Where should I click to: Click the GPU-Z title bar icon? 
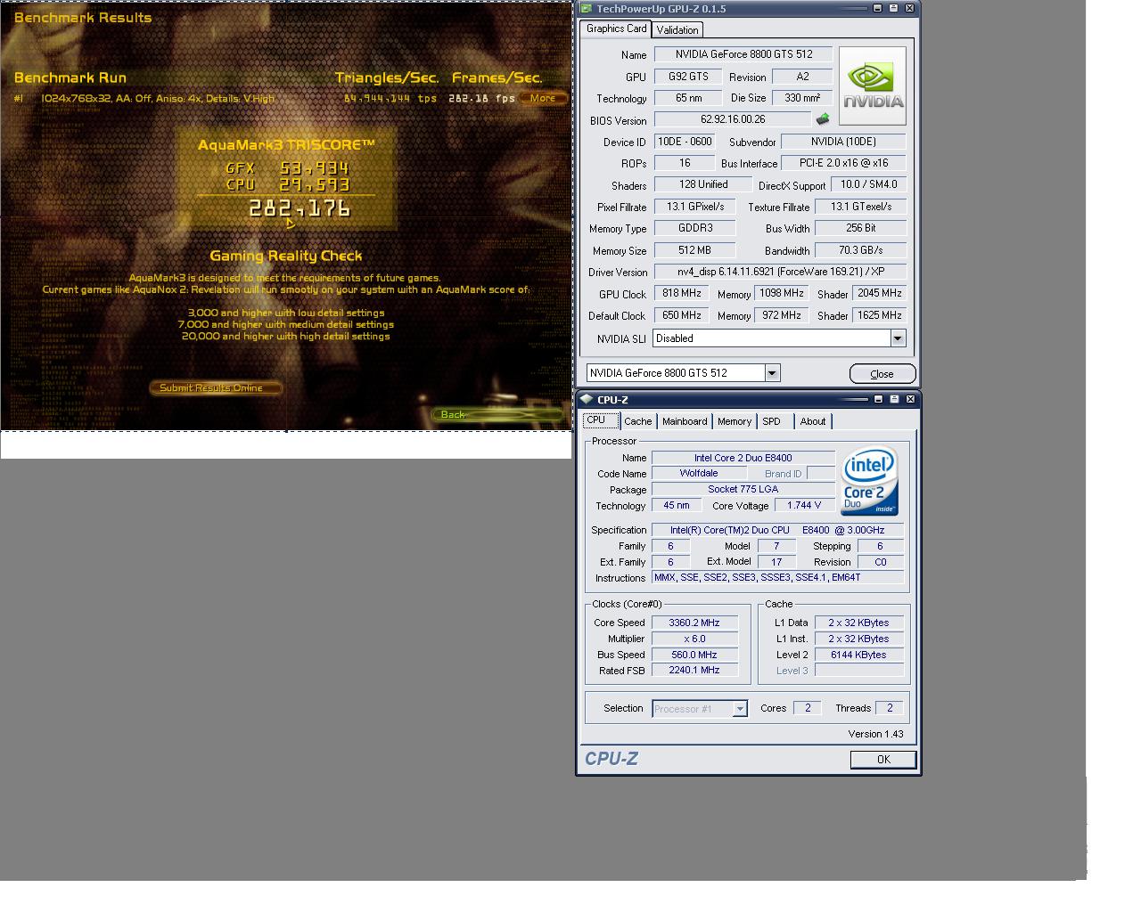tap(586, 8)
